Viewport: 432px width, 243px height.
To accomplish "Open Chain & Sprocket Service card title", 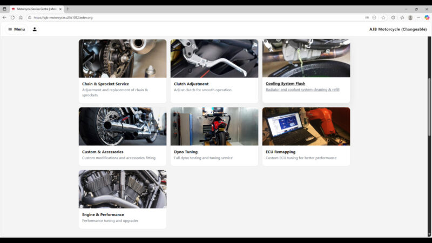I will click(105, 84).
